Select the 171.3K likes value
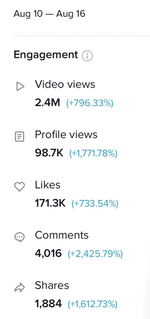 click(x=50, y=203)
